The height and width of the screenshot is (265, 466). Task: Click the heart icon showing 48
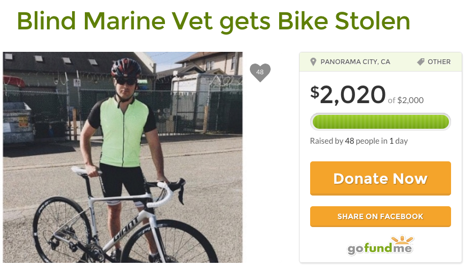pos(260,72)
